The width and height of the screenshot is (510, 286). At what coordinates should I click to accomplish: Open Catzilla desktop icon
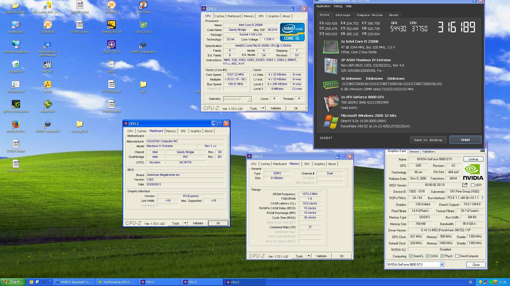pos(48,87)
